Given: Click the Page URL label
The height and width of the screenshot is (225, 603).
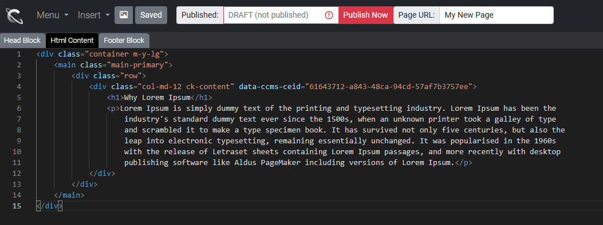Looking at the screenshot, I should coord(416,15).
